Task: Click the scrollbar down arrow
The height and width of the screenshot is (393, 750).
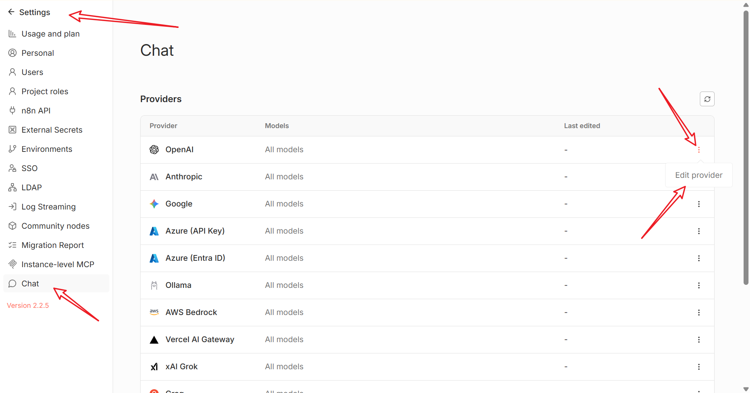Action: pyautogui.click(x=746, y=389)
